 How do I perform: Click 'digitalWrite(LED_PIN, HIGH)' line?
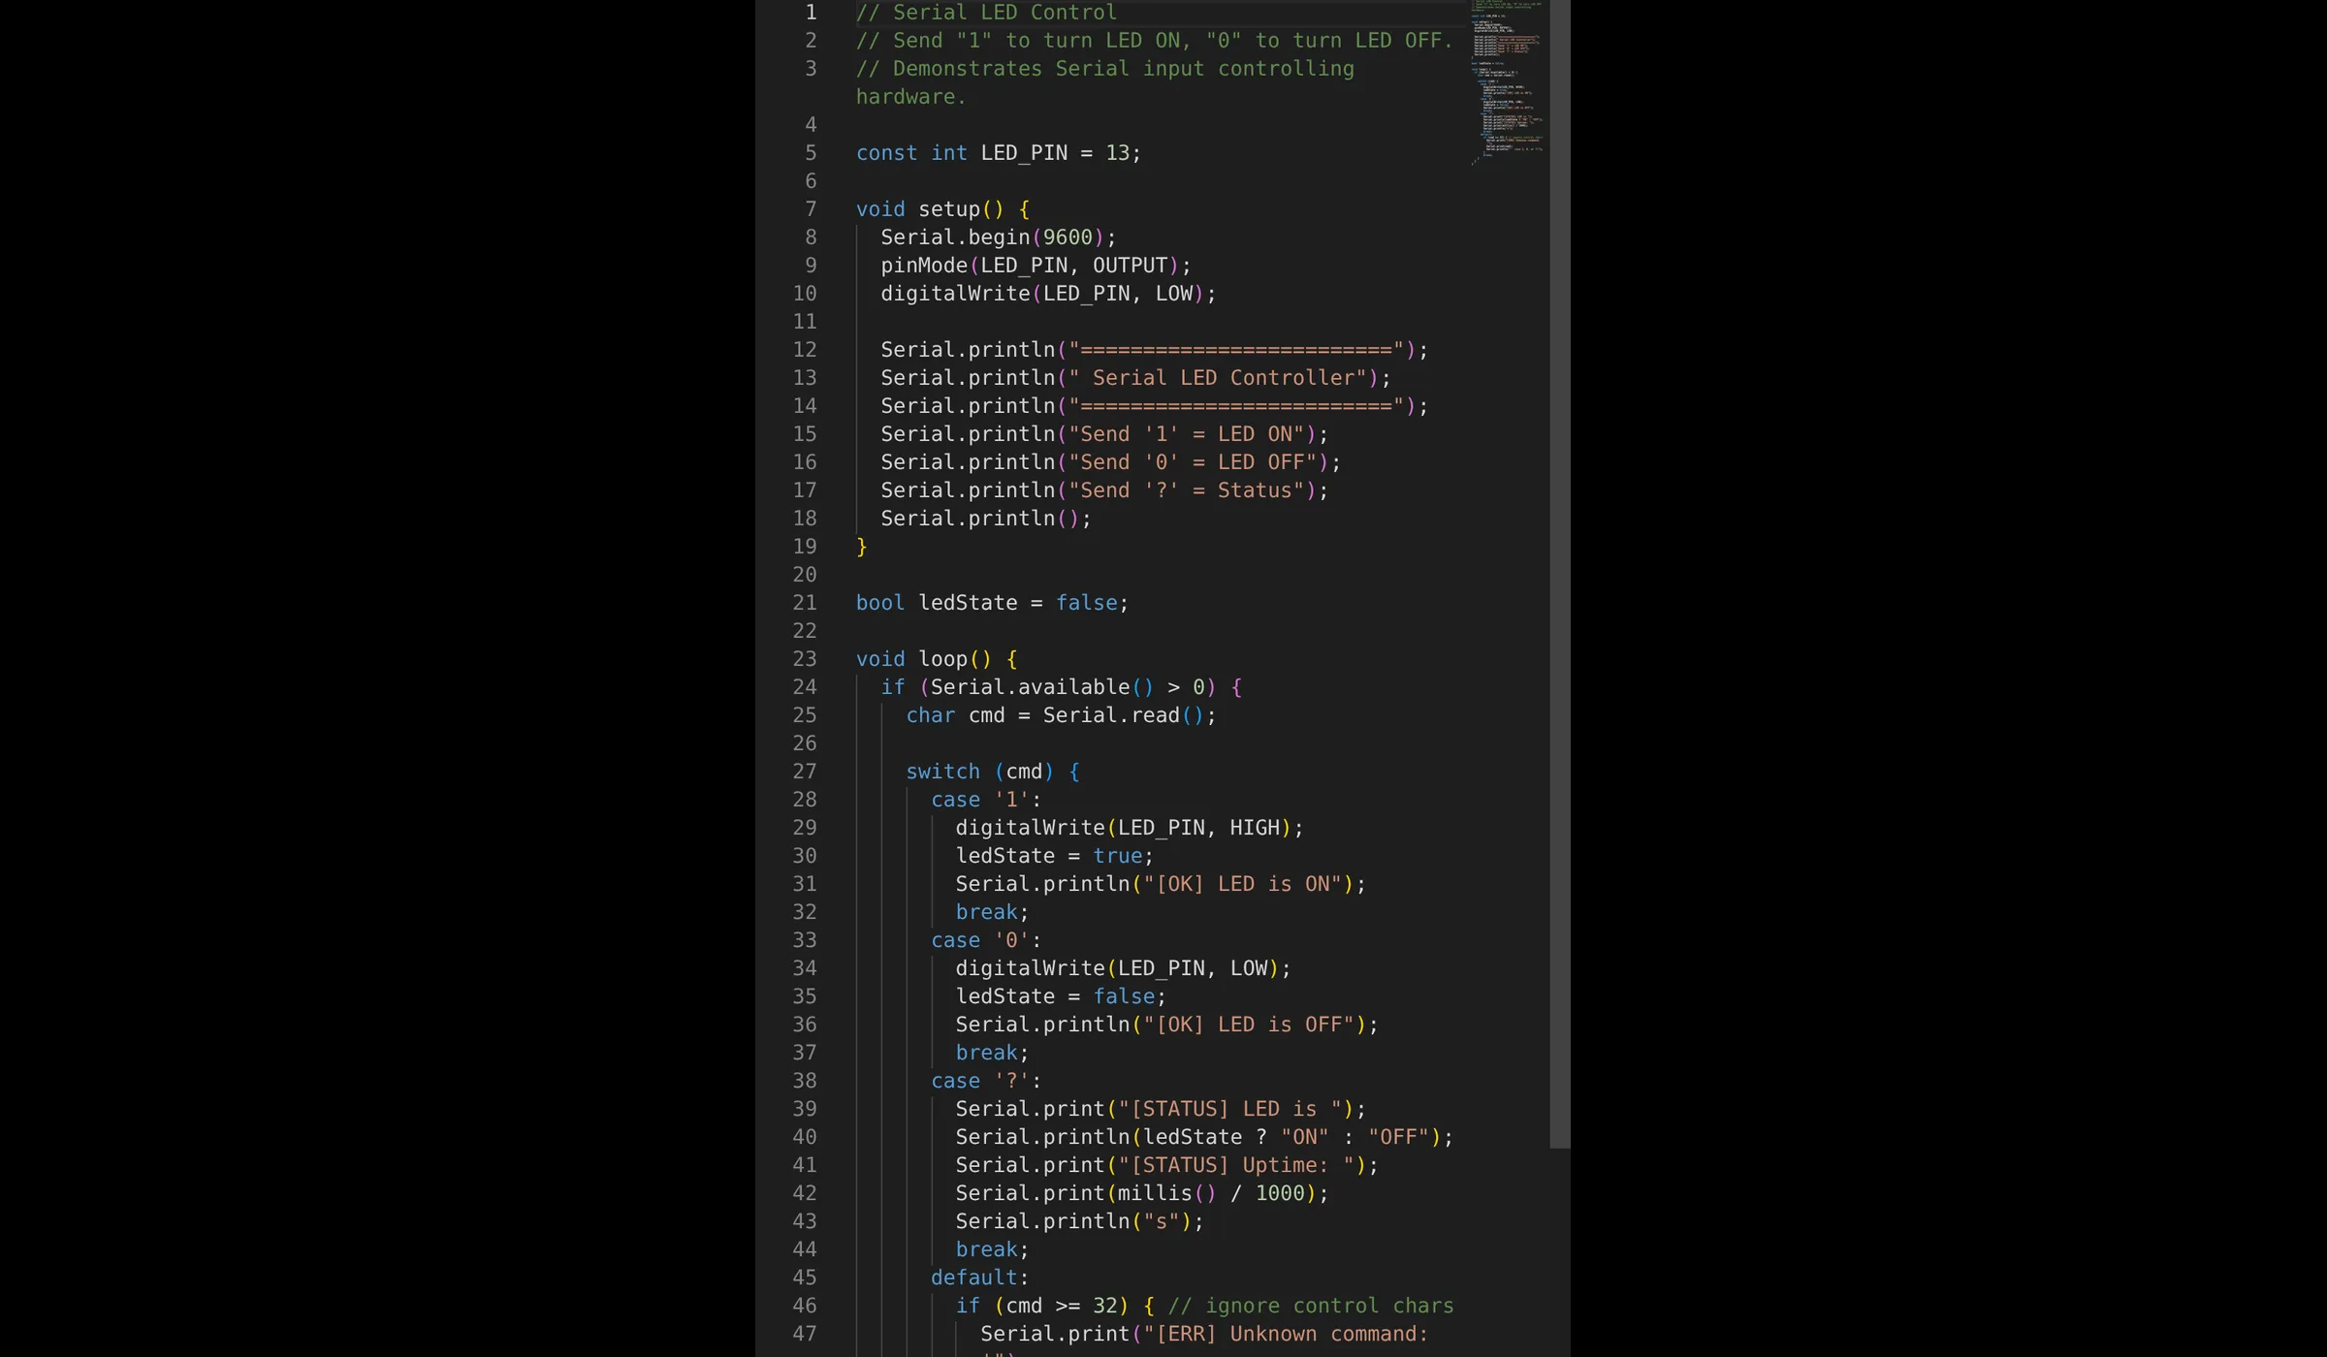click(1130, 828)
